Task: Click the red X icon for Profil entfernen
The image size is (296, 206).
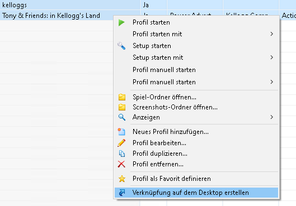Action: pos(121,164)
